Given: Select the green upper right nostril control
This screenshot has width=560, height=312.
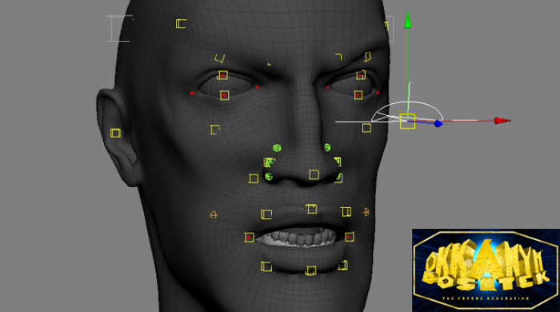Looking at the screenshot, I should pyautogui.click(x=327, y=147).
